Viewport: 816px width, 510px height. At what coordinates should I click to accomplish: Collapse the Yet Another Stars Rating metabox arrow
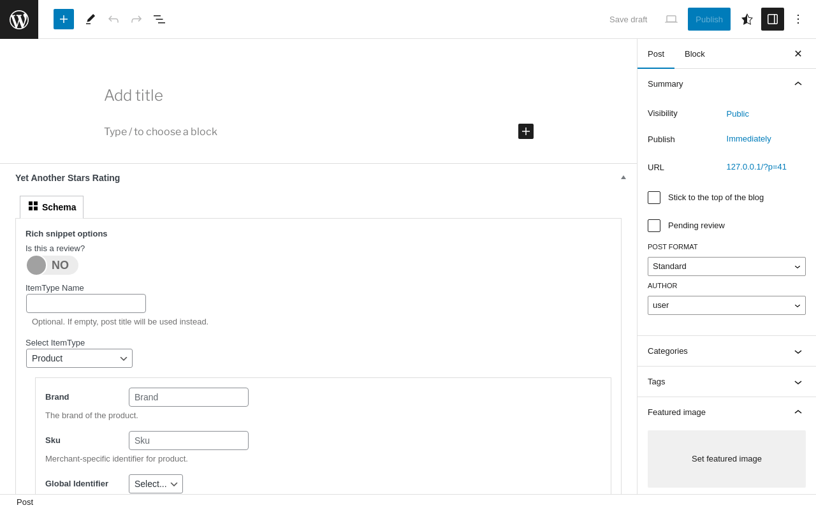623,177
